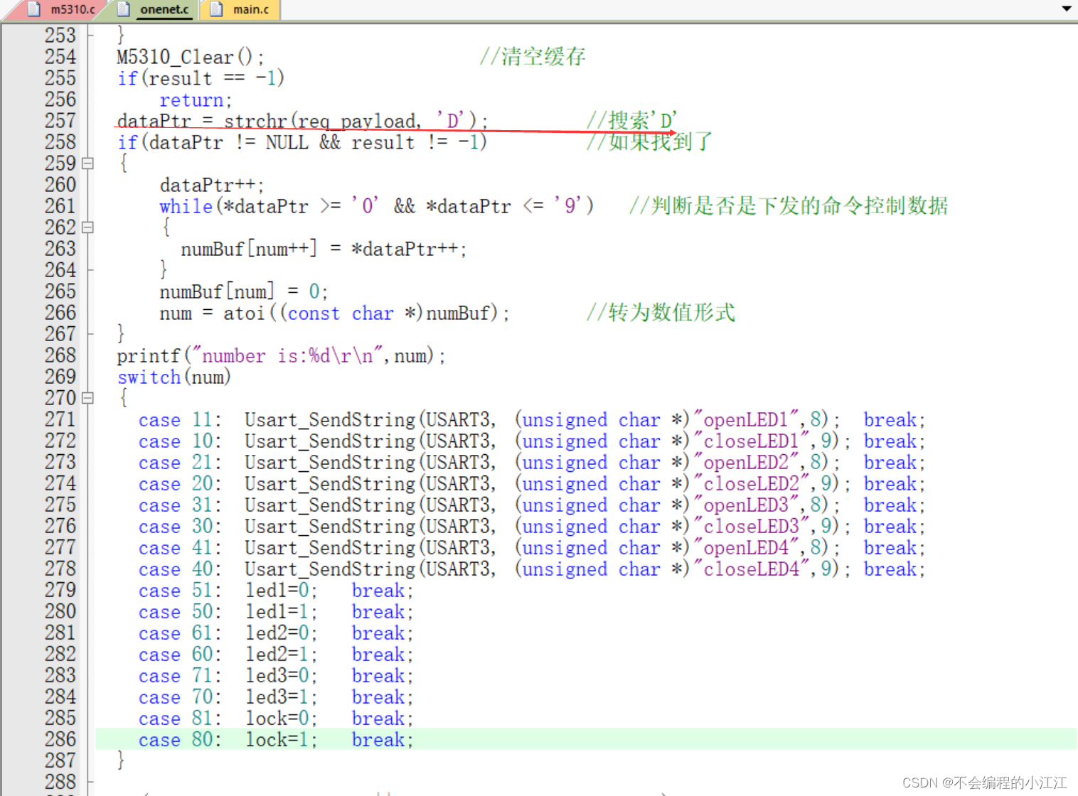The height and width of the screenshot is (796, 1078).
Task: Click the strchr function name
Action: [x=255, y=121]
